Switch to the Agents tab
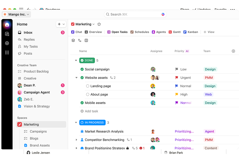Viewport: 239px width, 159px height. (159, 32)
